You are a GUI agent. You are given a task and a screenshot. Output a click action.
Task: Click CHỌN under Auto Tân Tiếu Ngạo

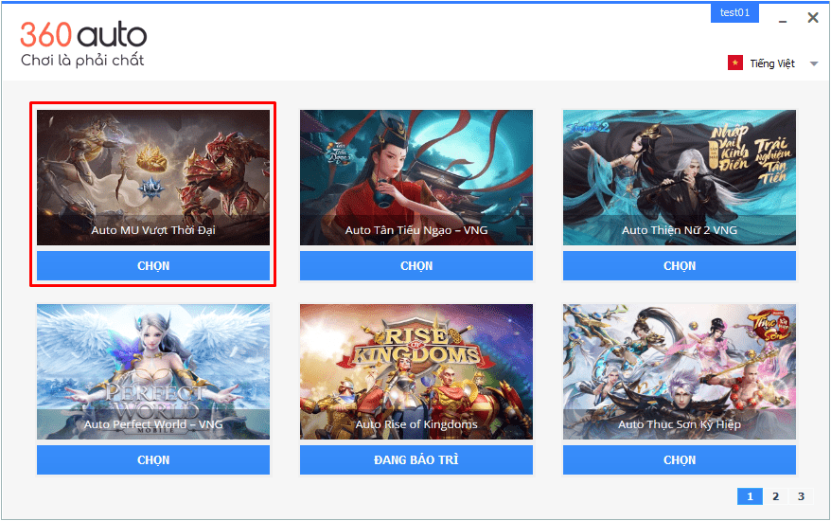(x=416, y=266)
